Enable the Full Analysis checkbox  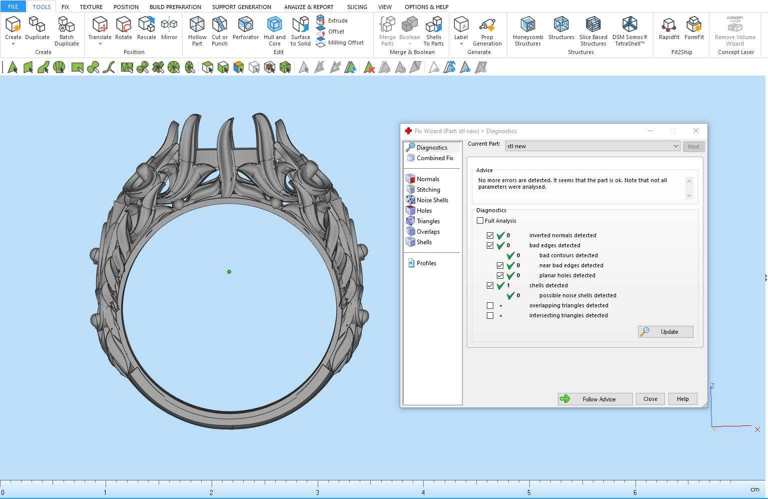pyautogui.click(x=480, y=221)
